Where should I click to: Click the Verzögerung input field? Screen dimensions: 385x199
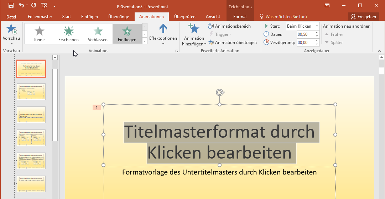[x=305, y=43]
